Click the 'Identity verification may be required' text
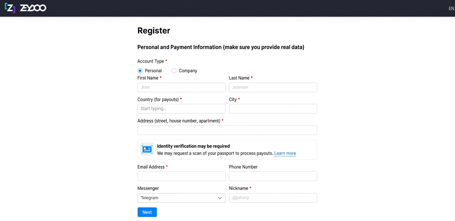The width and height of the screenshot is (455, 221). (x=193, y=146)
